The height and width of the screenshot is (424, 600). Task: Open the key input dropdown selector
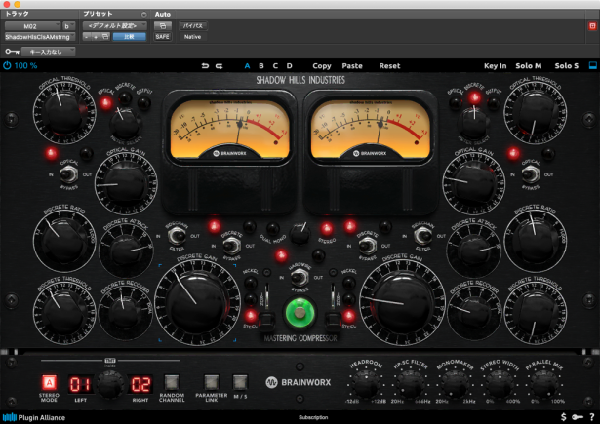click(47, 50)
